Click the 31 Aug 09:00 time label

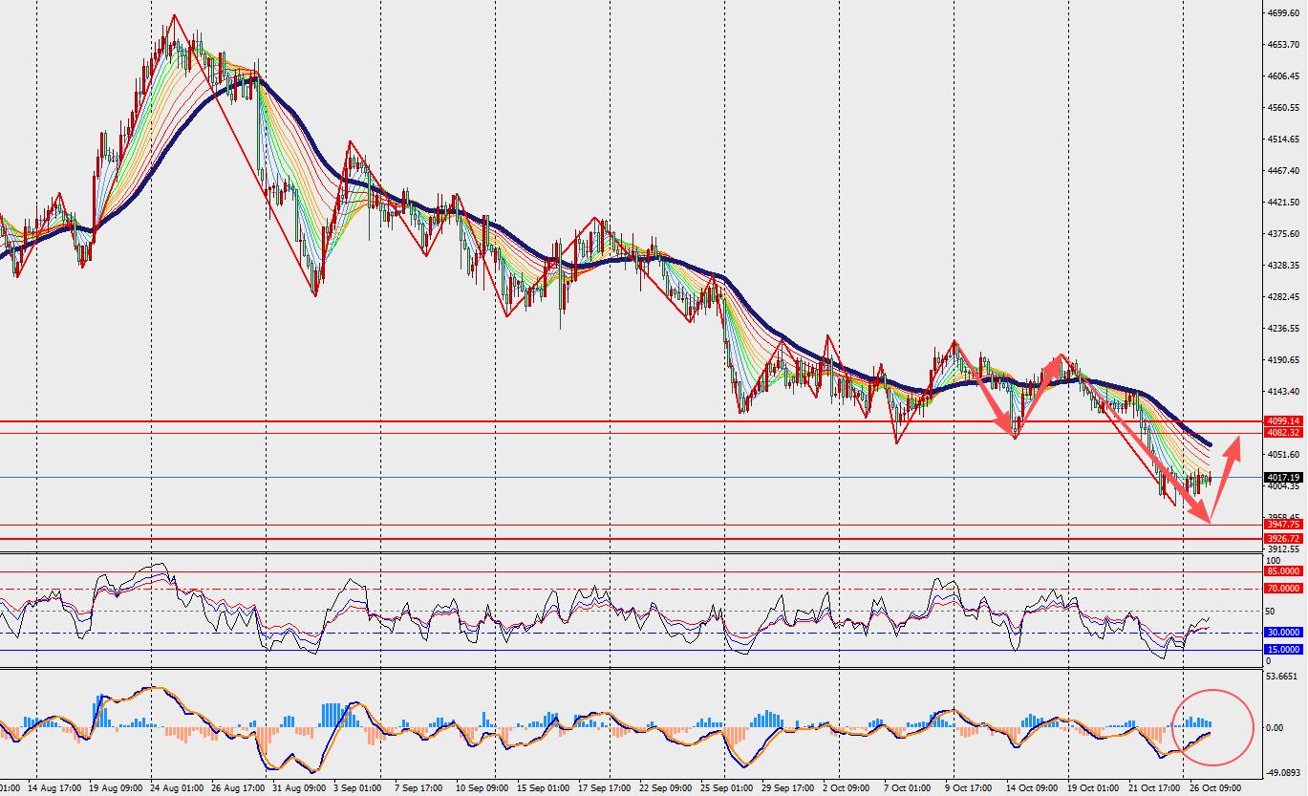297,789
